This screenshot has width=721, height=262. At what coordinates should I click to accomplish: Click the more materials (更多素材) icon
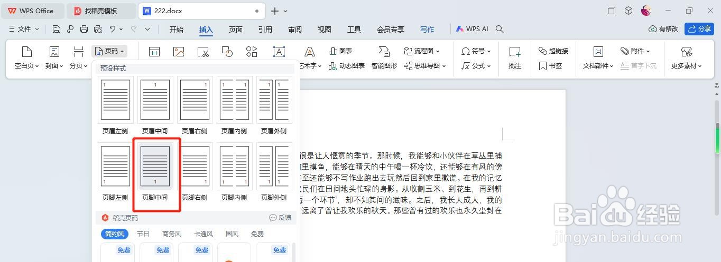pyautogui.click(x=687, y=52)
